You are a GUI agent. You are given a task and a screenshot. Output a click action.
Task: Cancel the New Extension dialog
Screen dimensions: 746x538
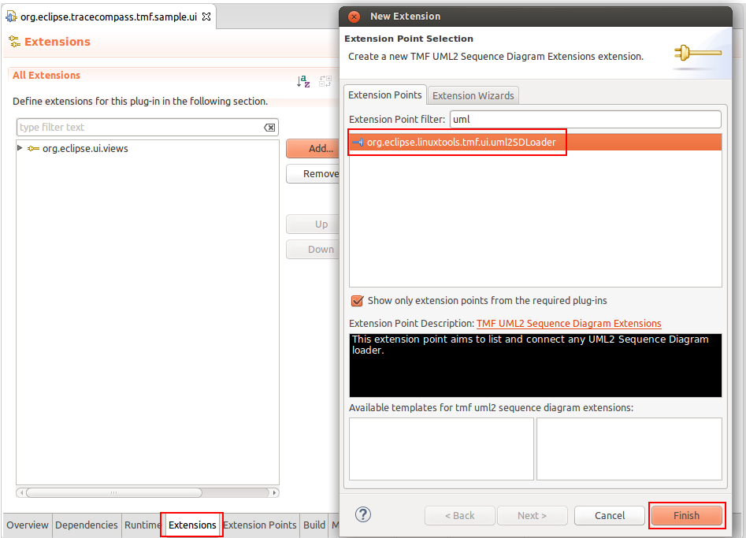coord(610,515)
